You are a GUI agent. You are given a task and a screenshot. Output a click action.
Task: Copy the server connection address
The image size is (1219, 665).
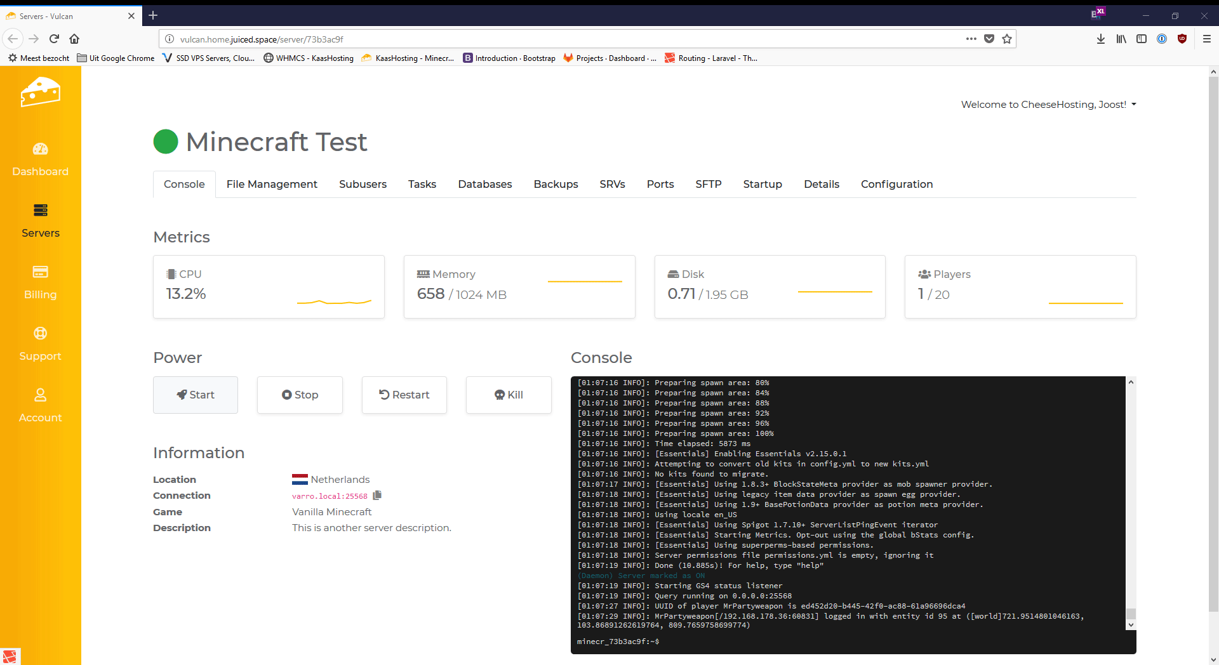coord(377,496)
